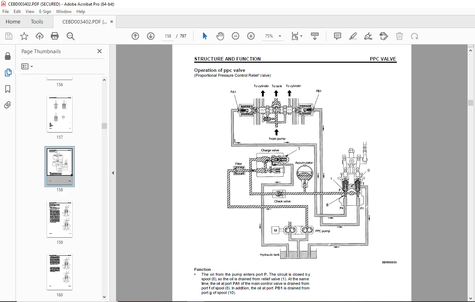475x302 pixels.
Task: Open the Find text magnifier tool
Action: tap(70, 36)
